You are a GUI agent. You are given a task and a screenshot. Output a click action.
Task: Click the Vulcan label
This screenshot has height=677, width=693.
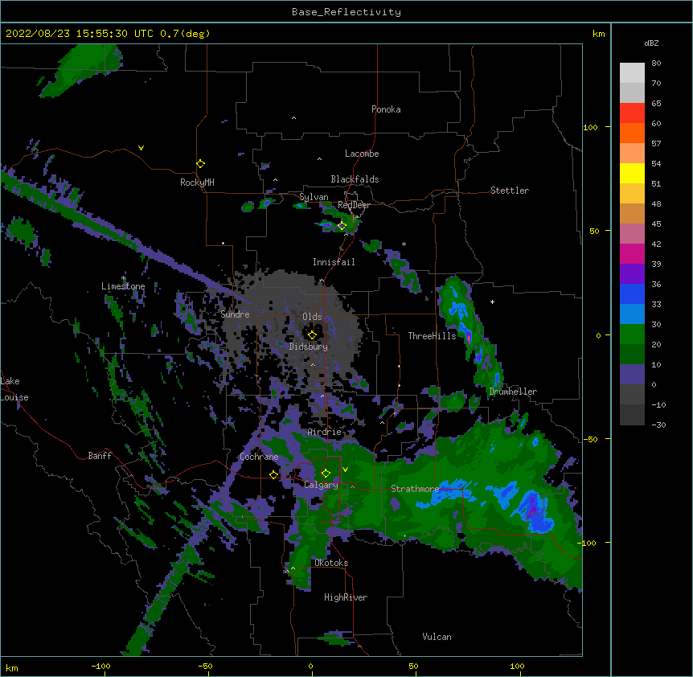point(437,637)
